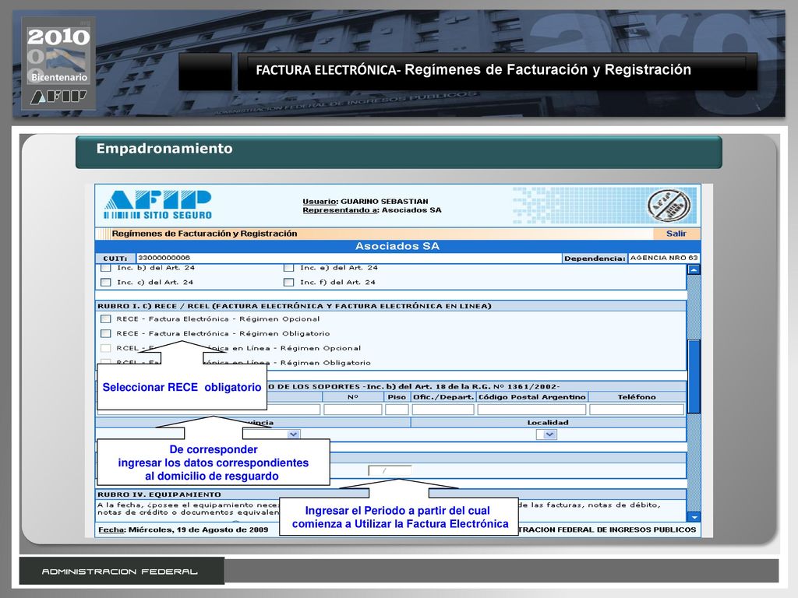Click the Teléfono column header
This screenshot has width=798, height=598.
coord(637,397)
